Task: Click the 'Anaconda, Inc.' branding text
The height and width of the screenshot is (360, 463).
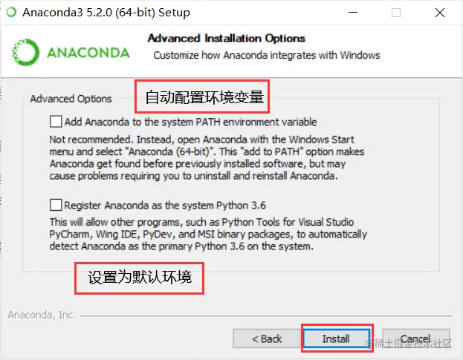Action: click(42, 315)
